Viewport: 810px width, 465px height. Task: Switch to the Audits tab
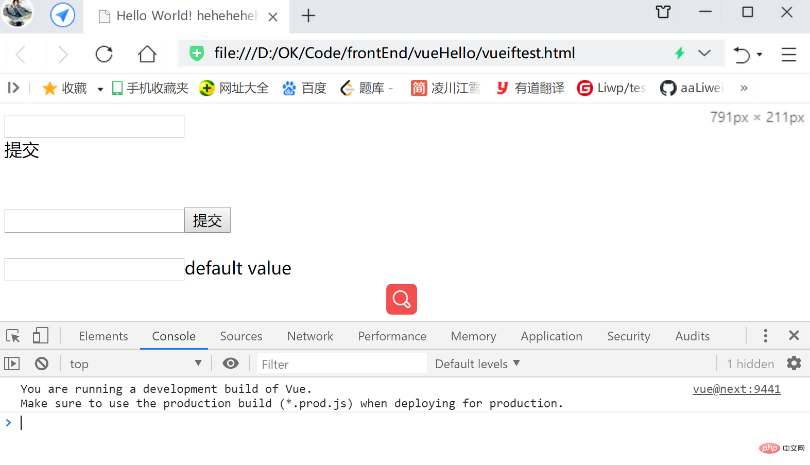pyautogui.click(x=693, y=336)
